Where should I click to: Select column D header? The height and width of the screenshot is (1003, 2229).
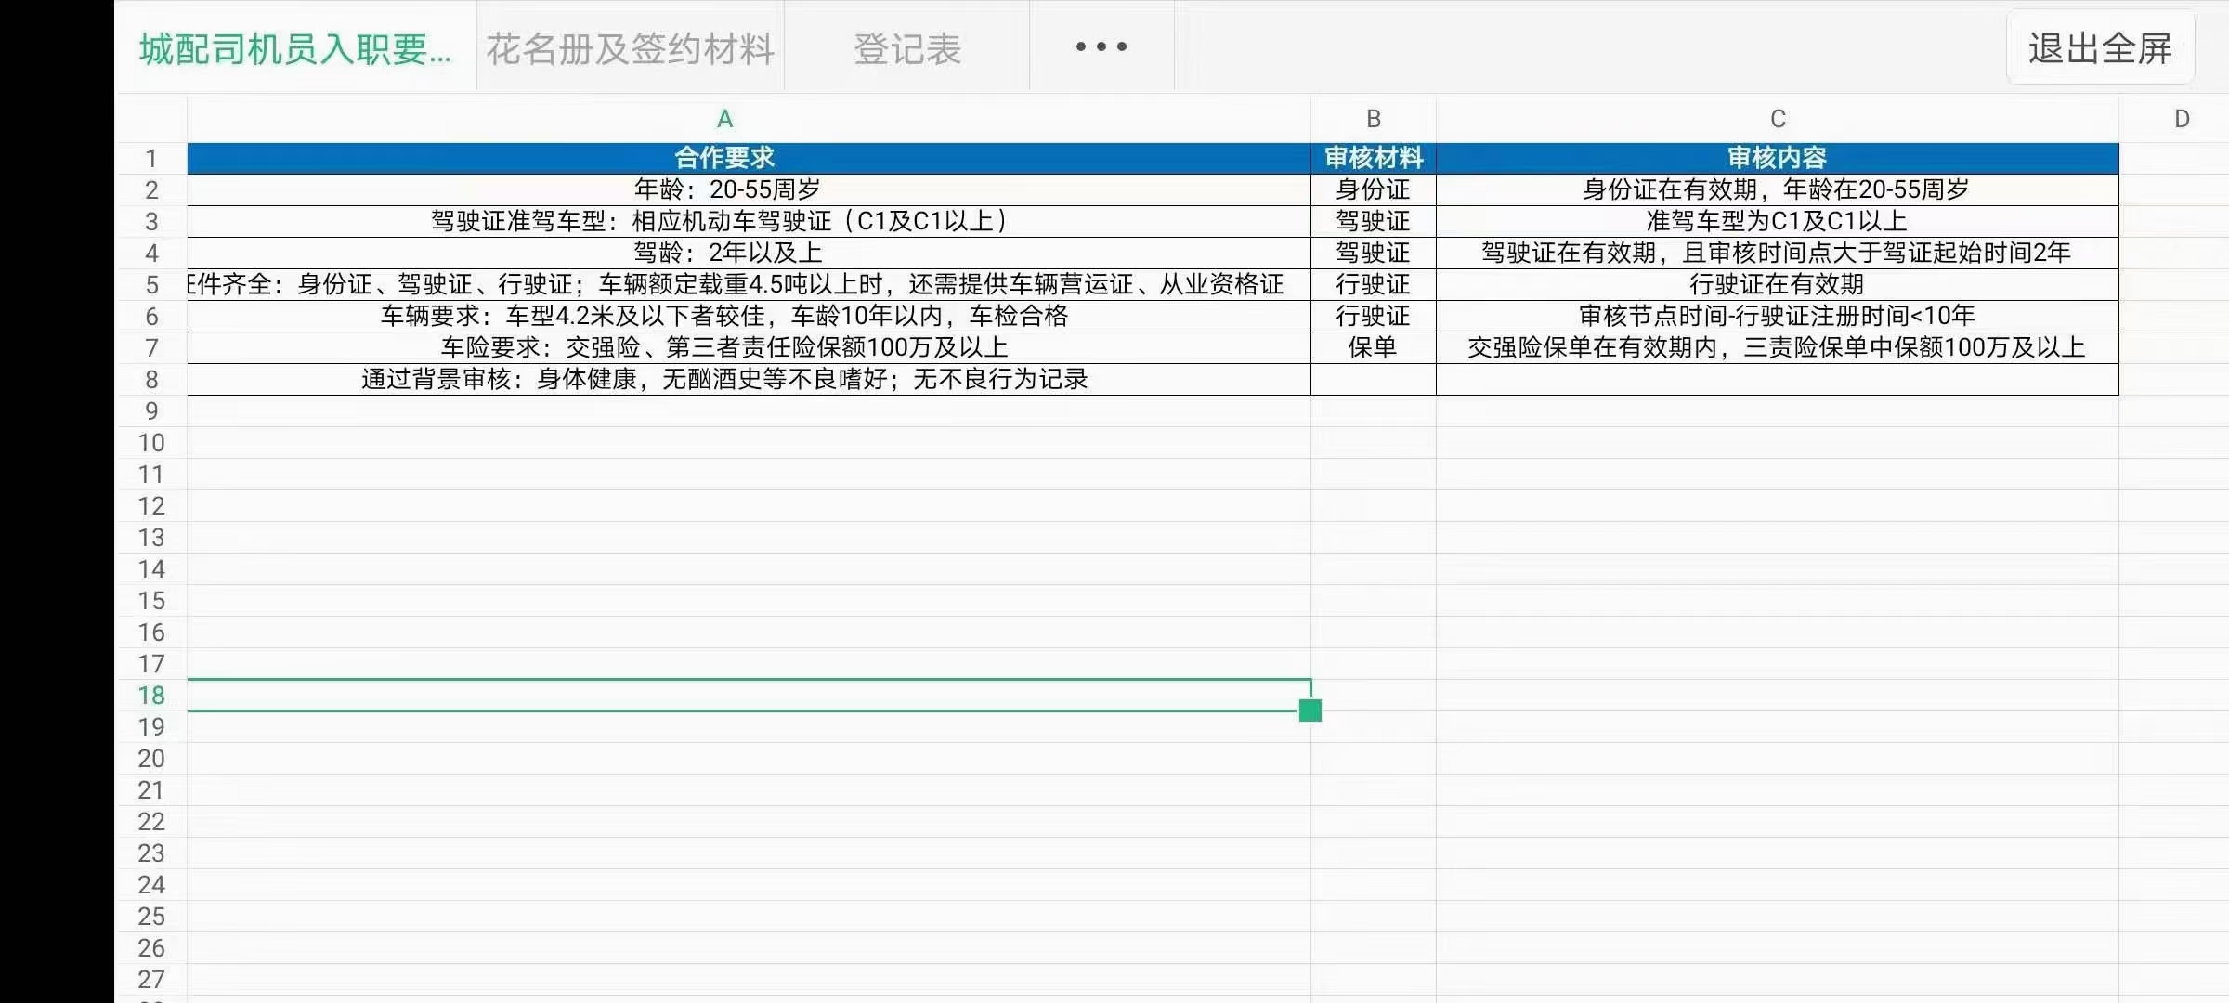[x=2181, y=119]
